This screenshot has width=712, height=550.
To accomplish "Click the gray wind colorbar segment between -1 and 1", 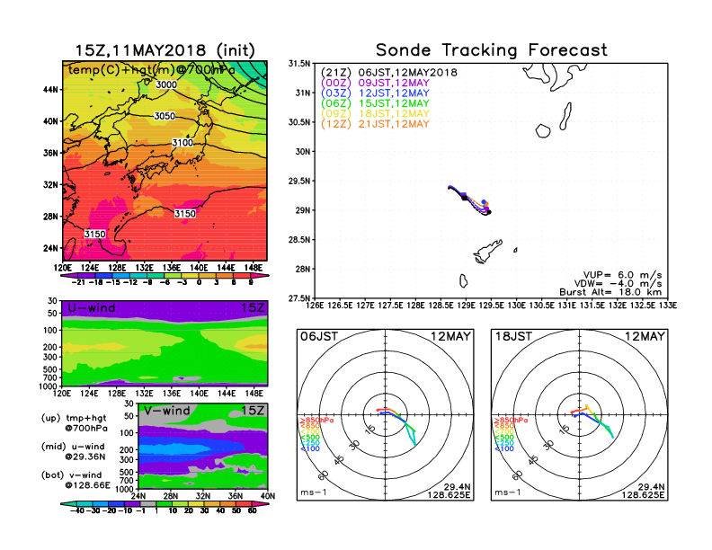I will [x=147, y=503].
